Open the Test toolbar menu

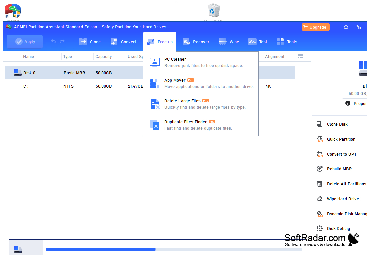click(x=258, y=42)
